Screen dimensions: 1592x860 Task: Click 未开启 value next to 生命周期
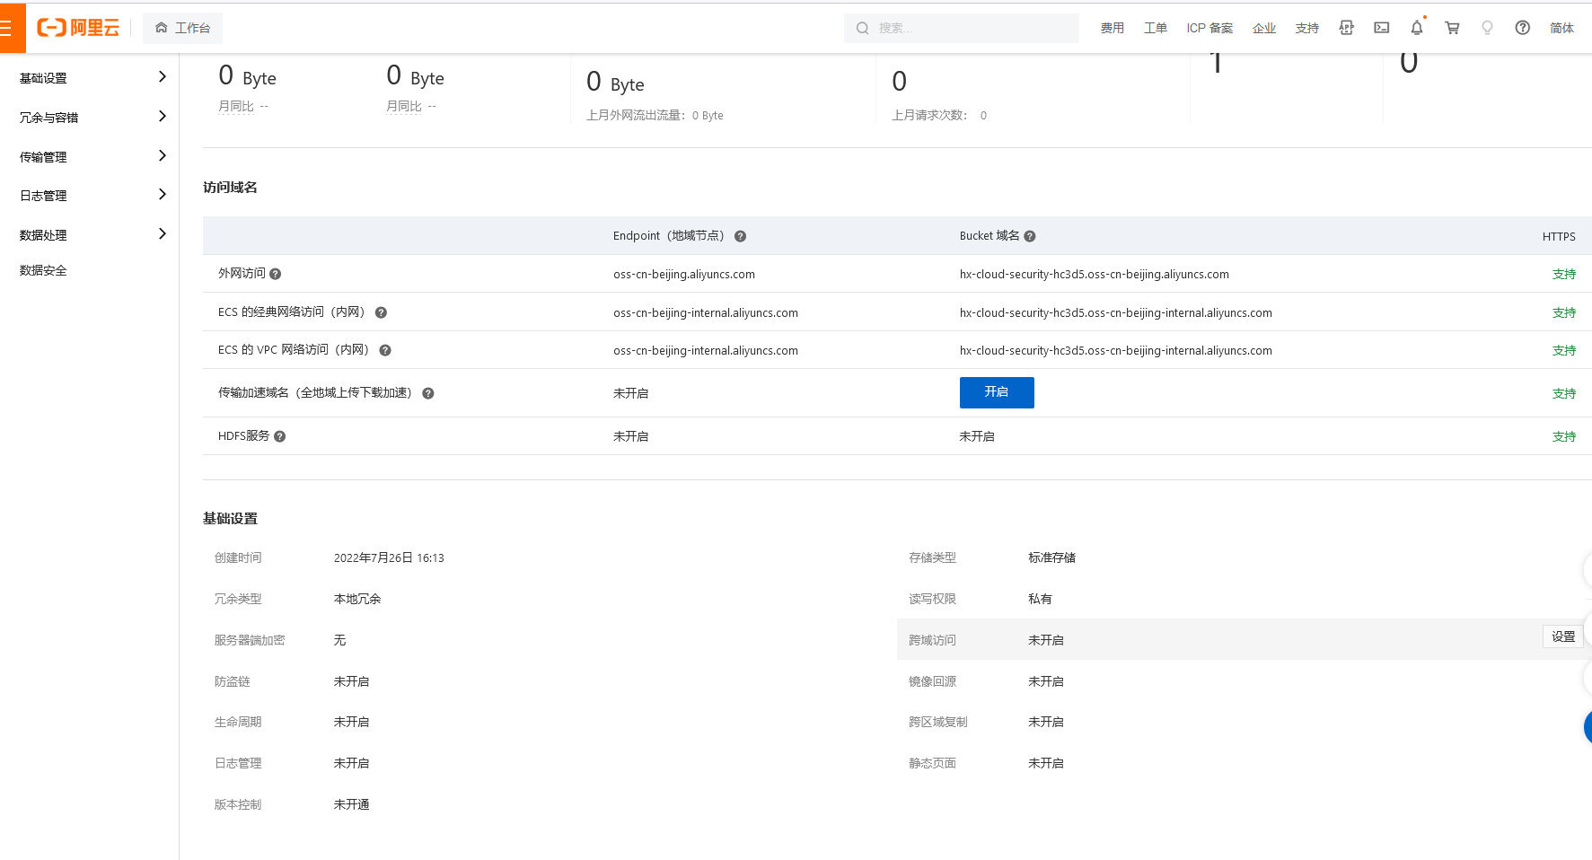351,722
